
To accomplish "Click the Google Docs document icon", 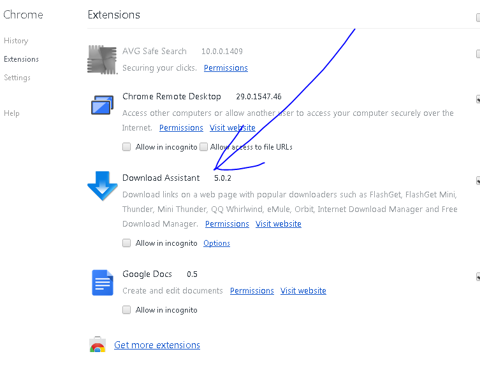I will pyautogui.click(x=103, y=283).
